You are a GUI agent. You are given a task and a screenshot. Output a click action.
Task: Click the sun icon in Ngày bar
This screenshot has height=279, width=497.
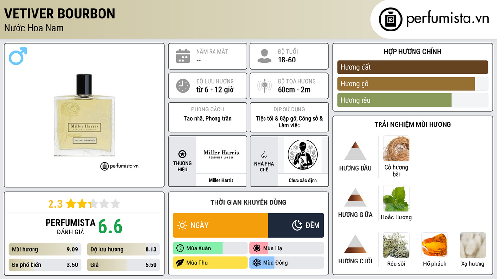coord(182,225)
